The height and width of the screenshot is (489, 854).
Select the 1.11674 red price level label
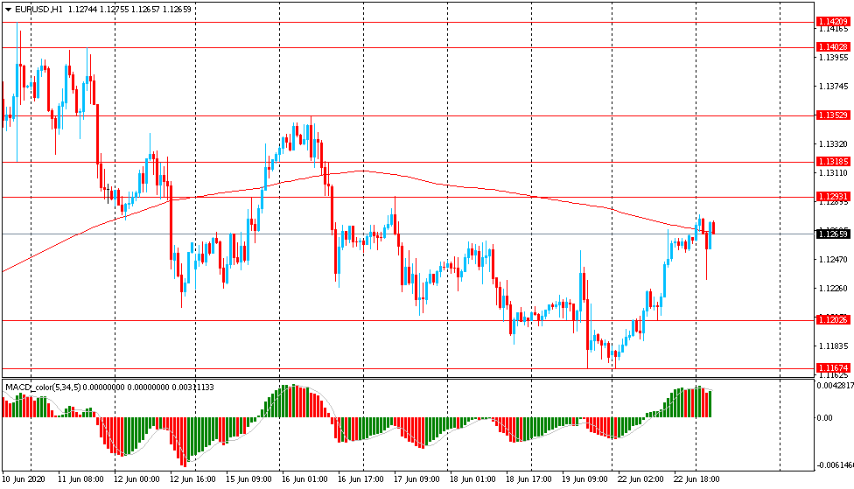833,368
